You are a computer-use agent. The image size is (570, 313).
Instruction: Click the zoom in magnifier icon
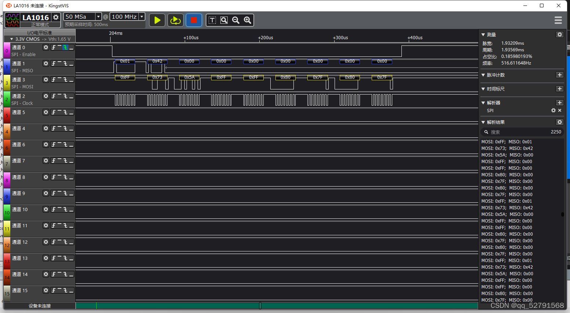coord(248,20)
